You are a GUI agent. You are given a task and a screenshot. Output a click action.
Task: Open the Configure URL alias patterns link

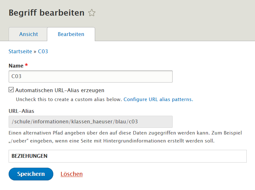click(x=158, y=99)
